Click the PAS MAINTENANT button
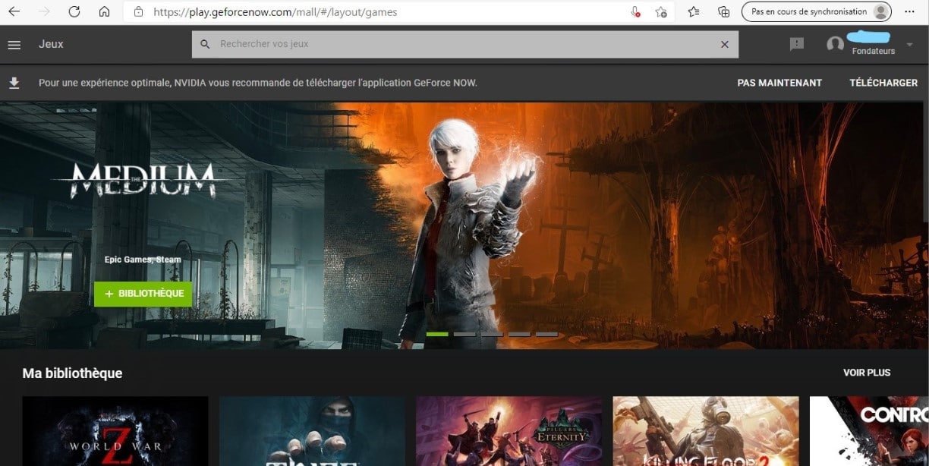 tap(779, 83)
